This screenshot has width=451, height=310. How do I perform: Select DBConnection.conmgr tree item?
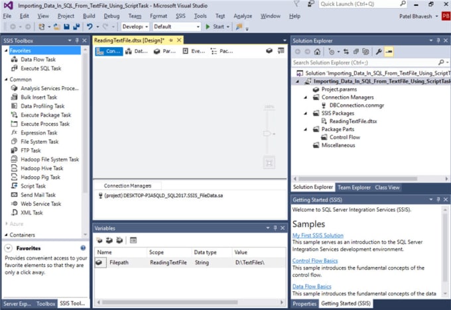pos(356,105)
